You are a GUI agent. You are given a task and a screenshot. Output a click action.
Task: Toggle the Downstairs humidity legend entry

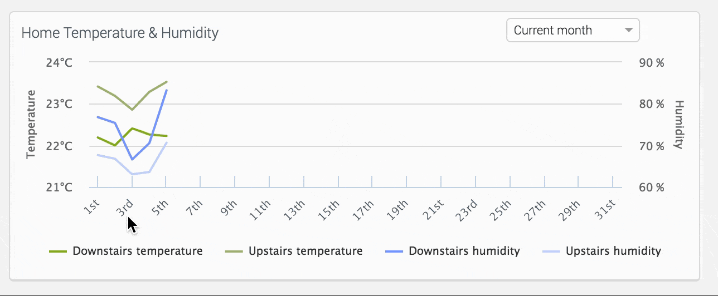point(464,251)
